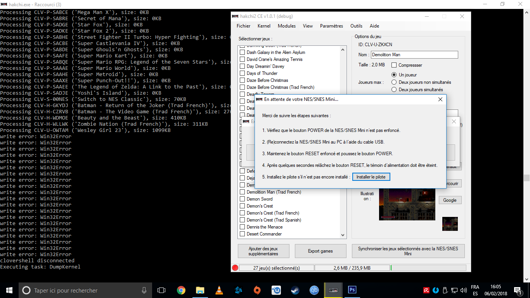Click the volume speaker tray icon
The image size is (530, 298).
click(464, 290)
